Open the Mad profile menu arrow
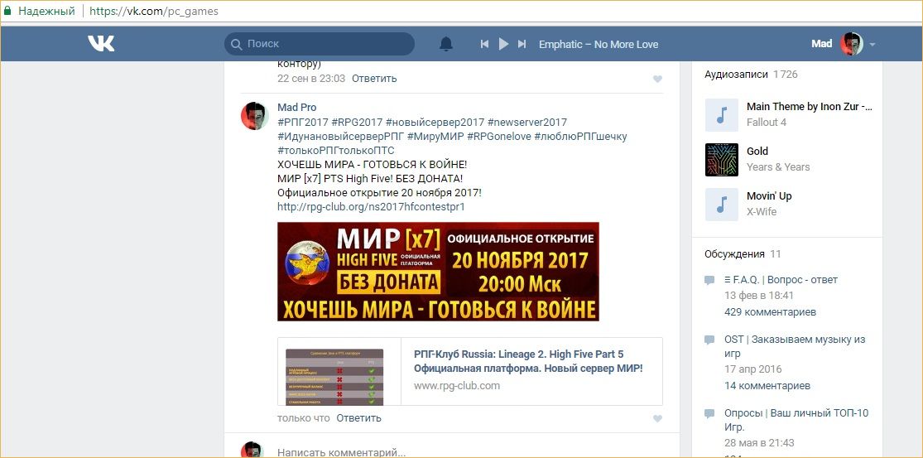This screenshot has width=923, height=458. point(873,45)
